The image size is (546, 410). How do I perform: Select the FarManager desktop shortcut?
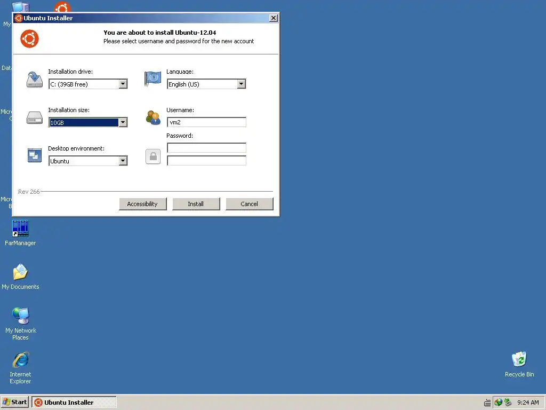pos(20,233)
